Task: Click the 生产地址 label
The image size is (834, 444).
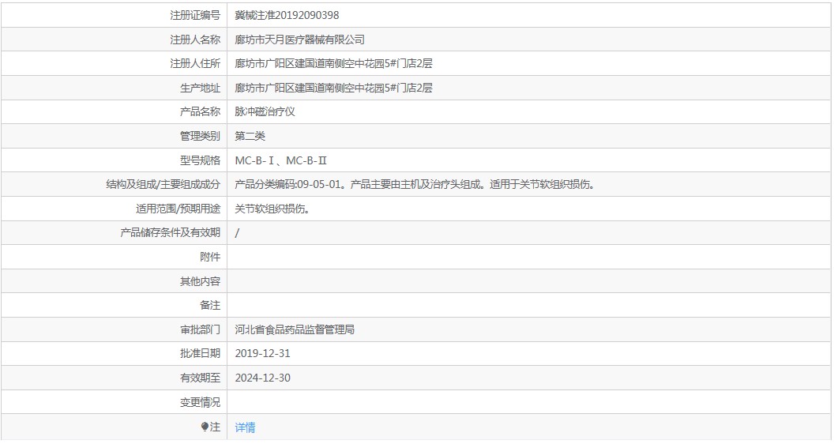Action: tap(200, 88)
